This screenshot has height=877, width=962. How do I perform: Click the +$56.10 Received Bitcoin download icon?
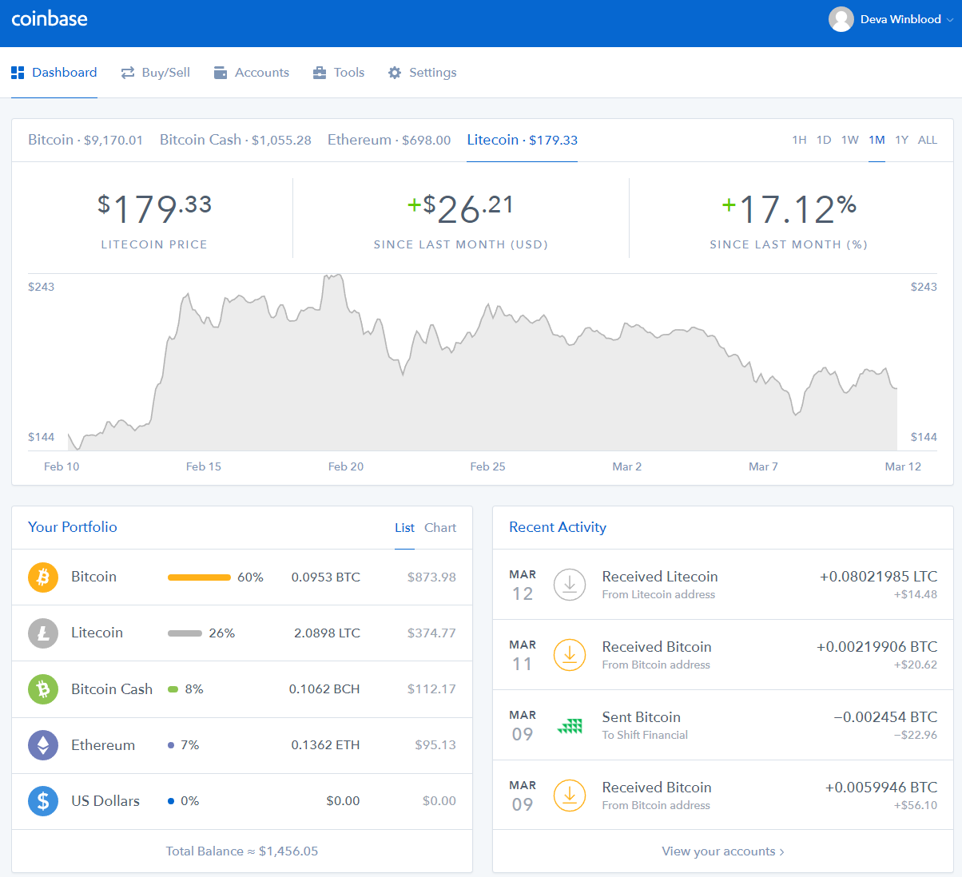(x=570, y=796)
